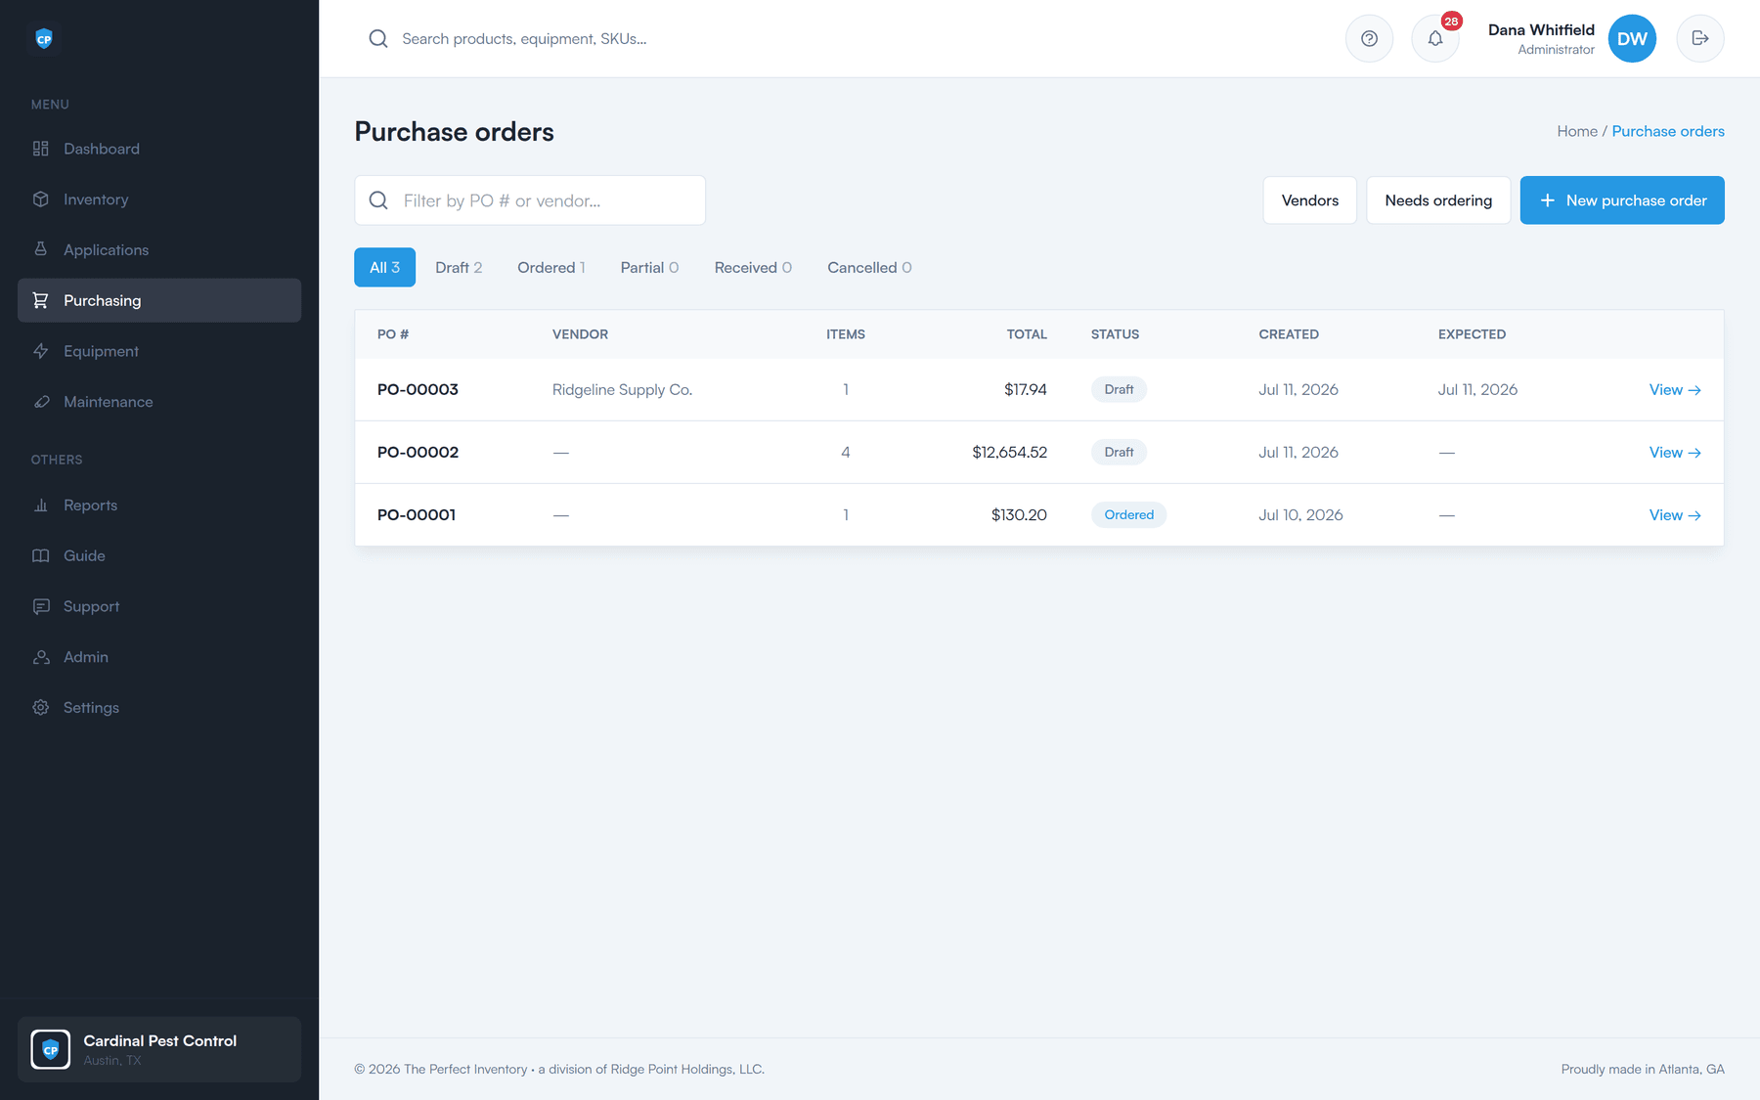Click the Draft badge on PO-00003 row
Screen dimensions: 1760x1100
coord(1119,389)
